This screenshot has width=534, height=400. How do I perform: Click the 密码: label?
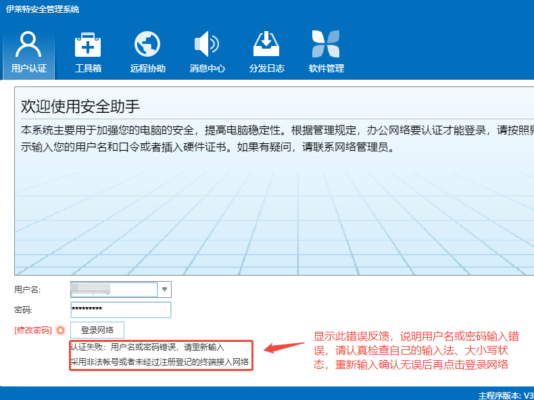click(23, 309)
